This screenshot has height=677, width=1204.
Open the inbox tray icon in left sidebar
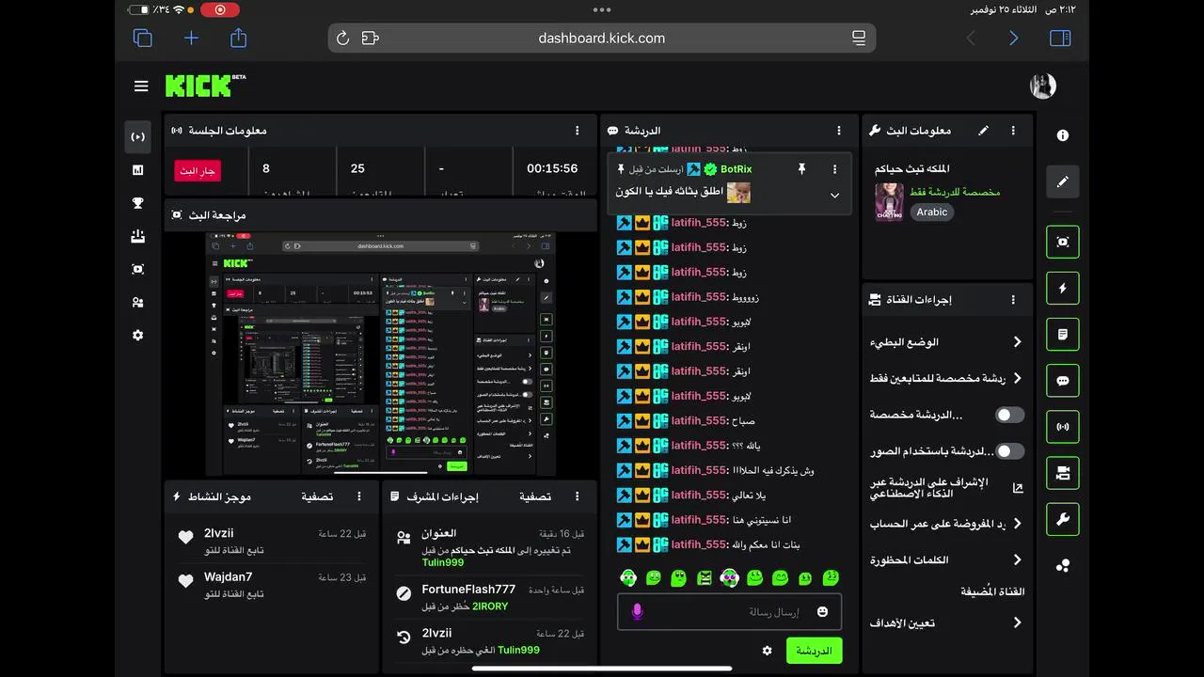click(138, 236)
